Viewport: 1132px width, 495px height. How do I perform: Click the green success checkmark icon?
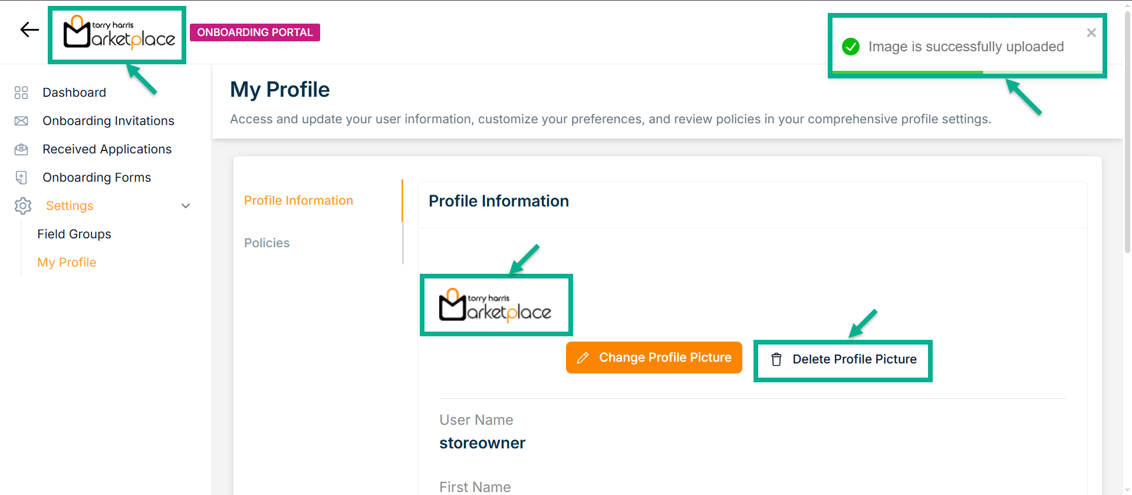[x=850, y=47]
